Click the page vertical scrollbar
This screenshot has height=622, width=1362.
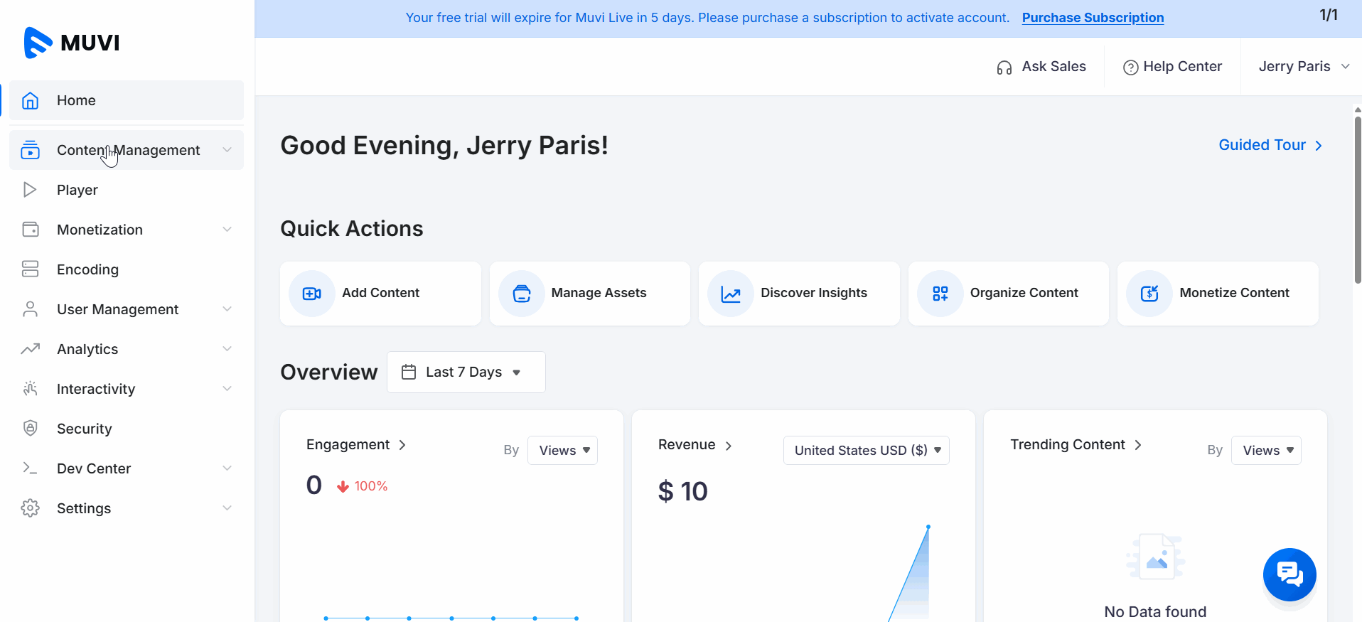[1357, 199]
